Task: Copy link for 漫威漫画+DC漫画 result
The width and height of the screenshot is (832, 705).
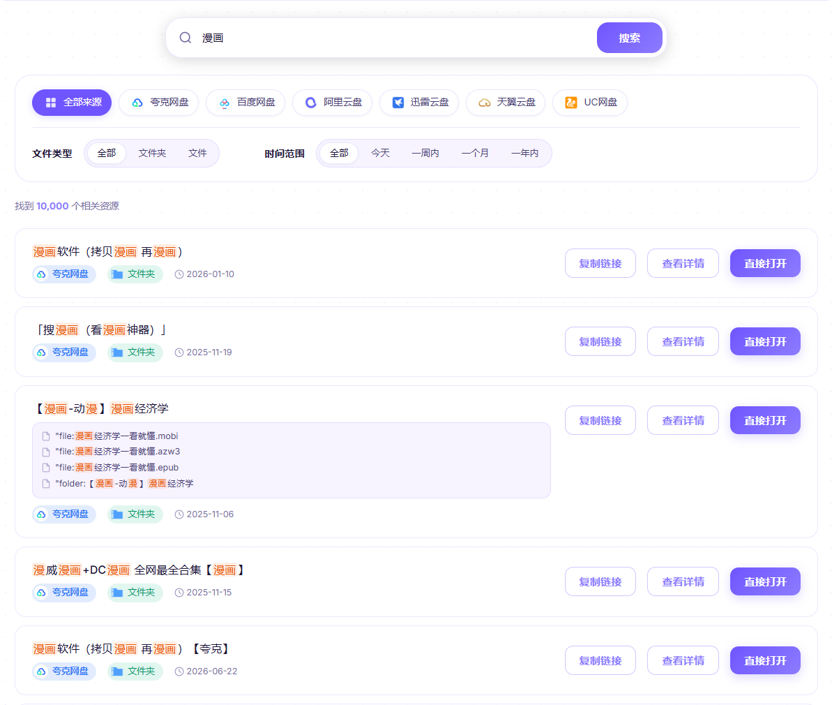Action: pos(600,581)
